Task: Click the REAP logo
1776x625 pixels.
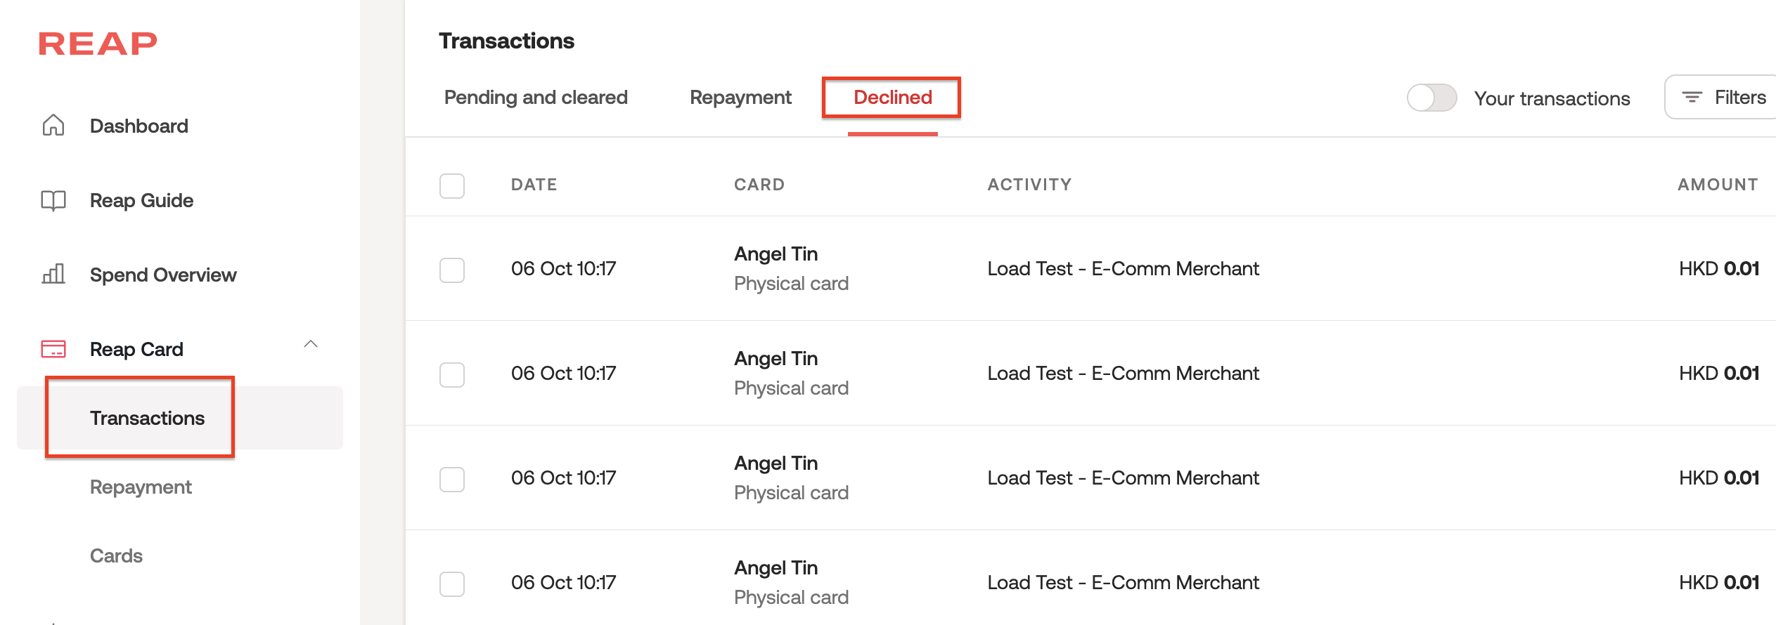Action: pos(98,44)
